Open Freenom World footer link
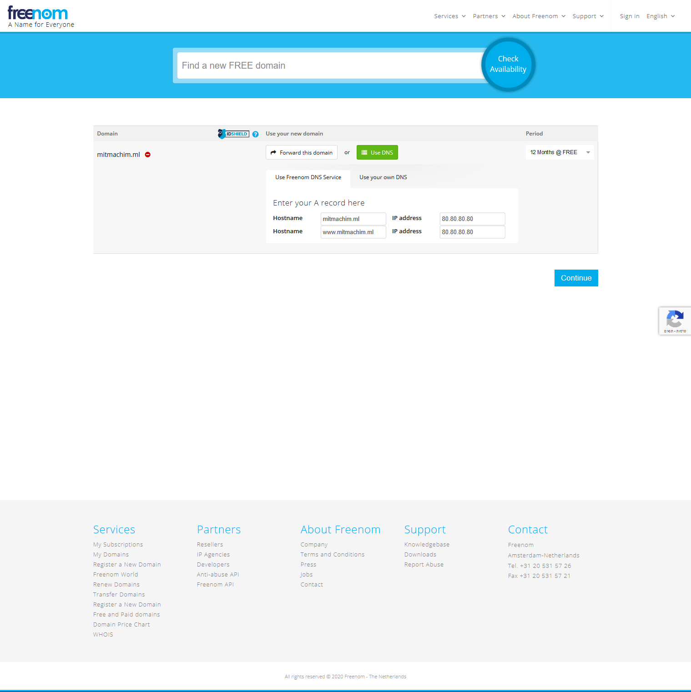The width and height of the screenshot is (691, 692). [116, 574]
